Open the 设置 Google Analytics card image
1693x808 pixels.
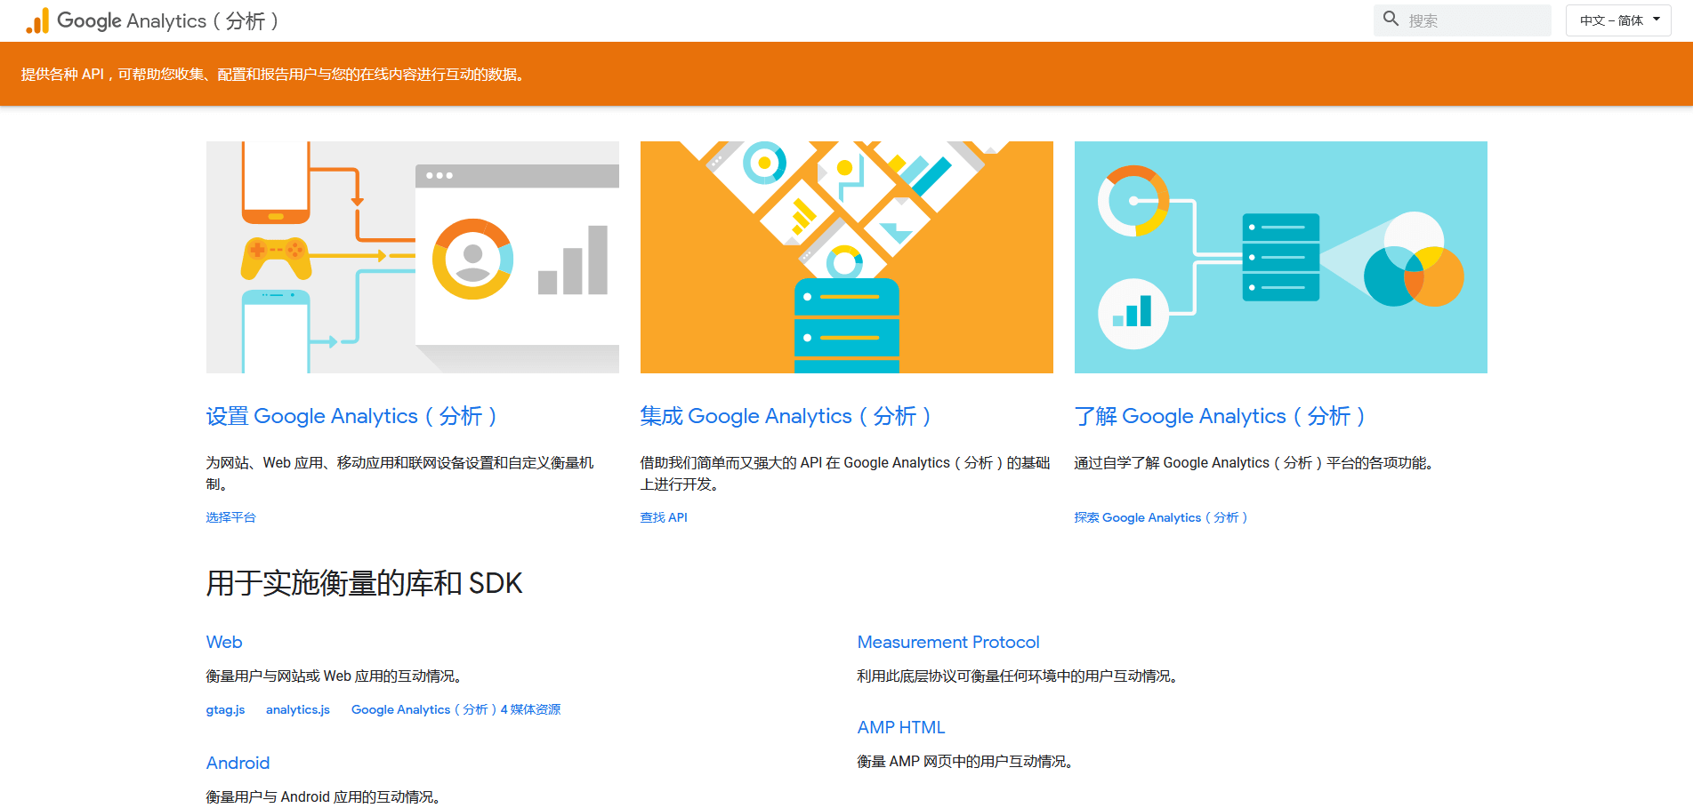(413, 257)
